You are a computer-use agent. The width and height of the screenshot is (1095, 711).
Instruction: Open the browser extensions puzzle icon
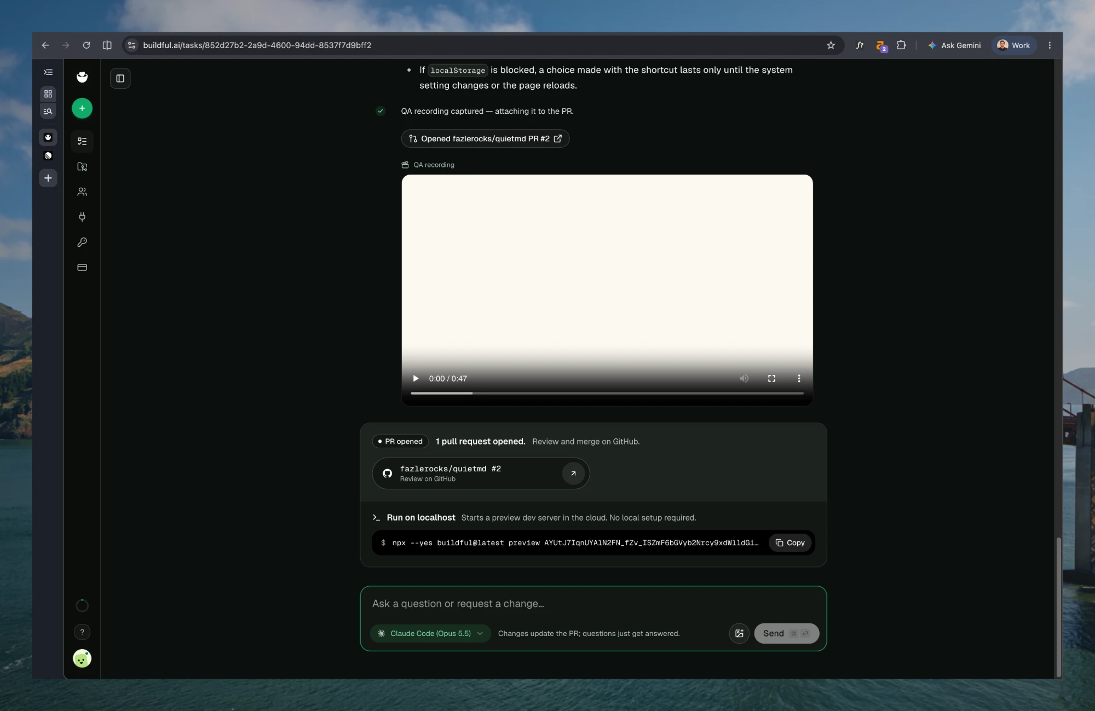901,45
